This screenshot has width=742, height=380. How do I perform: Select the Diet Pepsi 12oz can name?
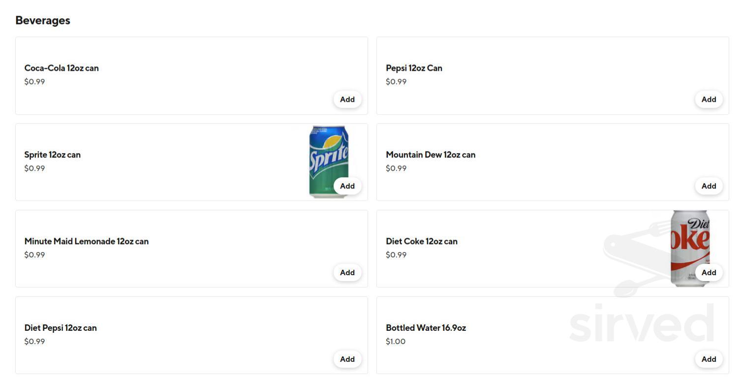click(x=60, y=327)
